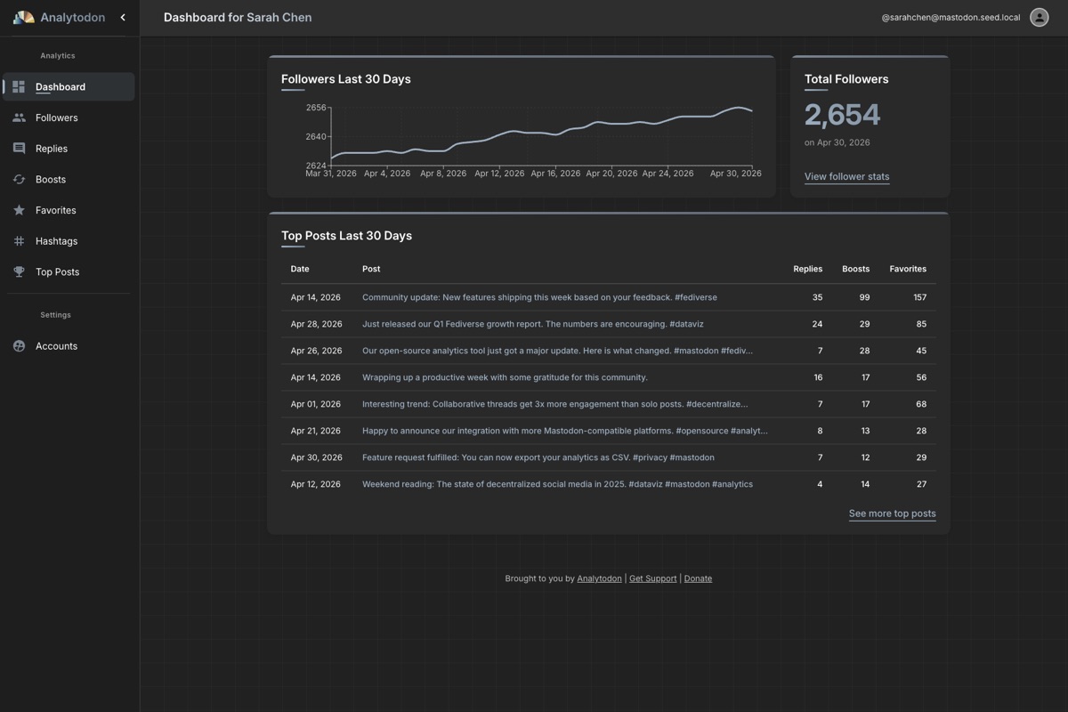Click the Dashboard grid icon
The height and width of the screenshot is (712, 1068).
[19, 86]
